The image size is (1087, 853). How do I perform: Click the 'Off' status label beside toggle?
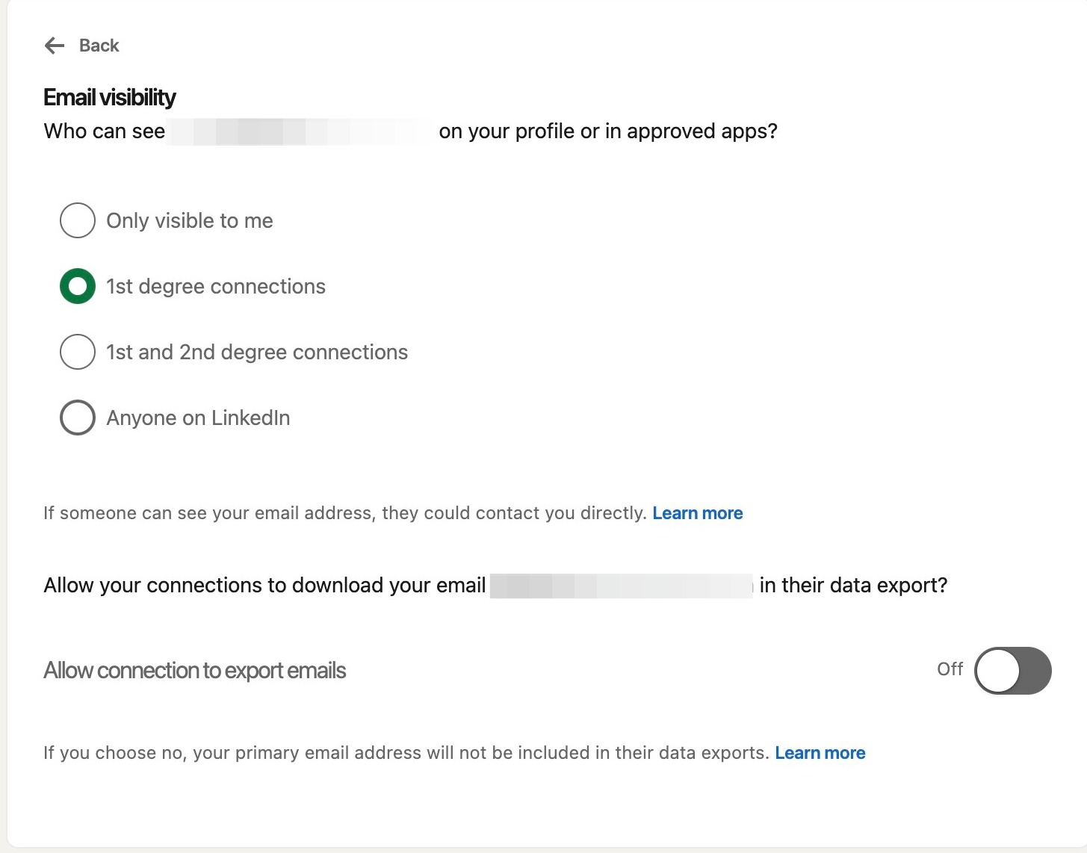pos(950,669)
